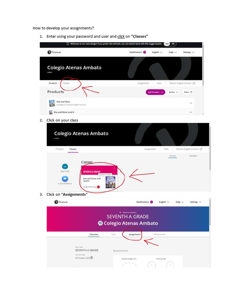The width and height of the screenshot is (230, 307).
Task: Open the English language dropdown in top screenshot
Action: pyautogui.click(x=157, y=52)
